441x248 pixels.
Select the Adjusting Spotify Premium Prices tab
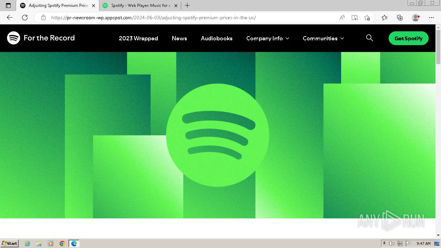[x=58, y=6]
